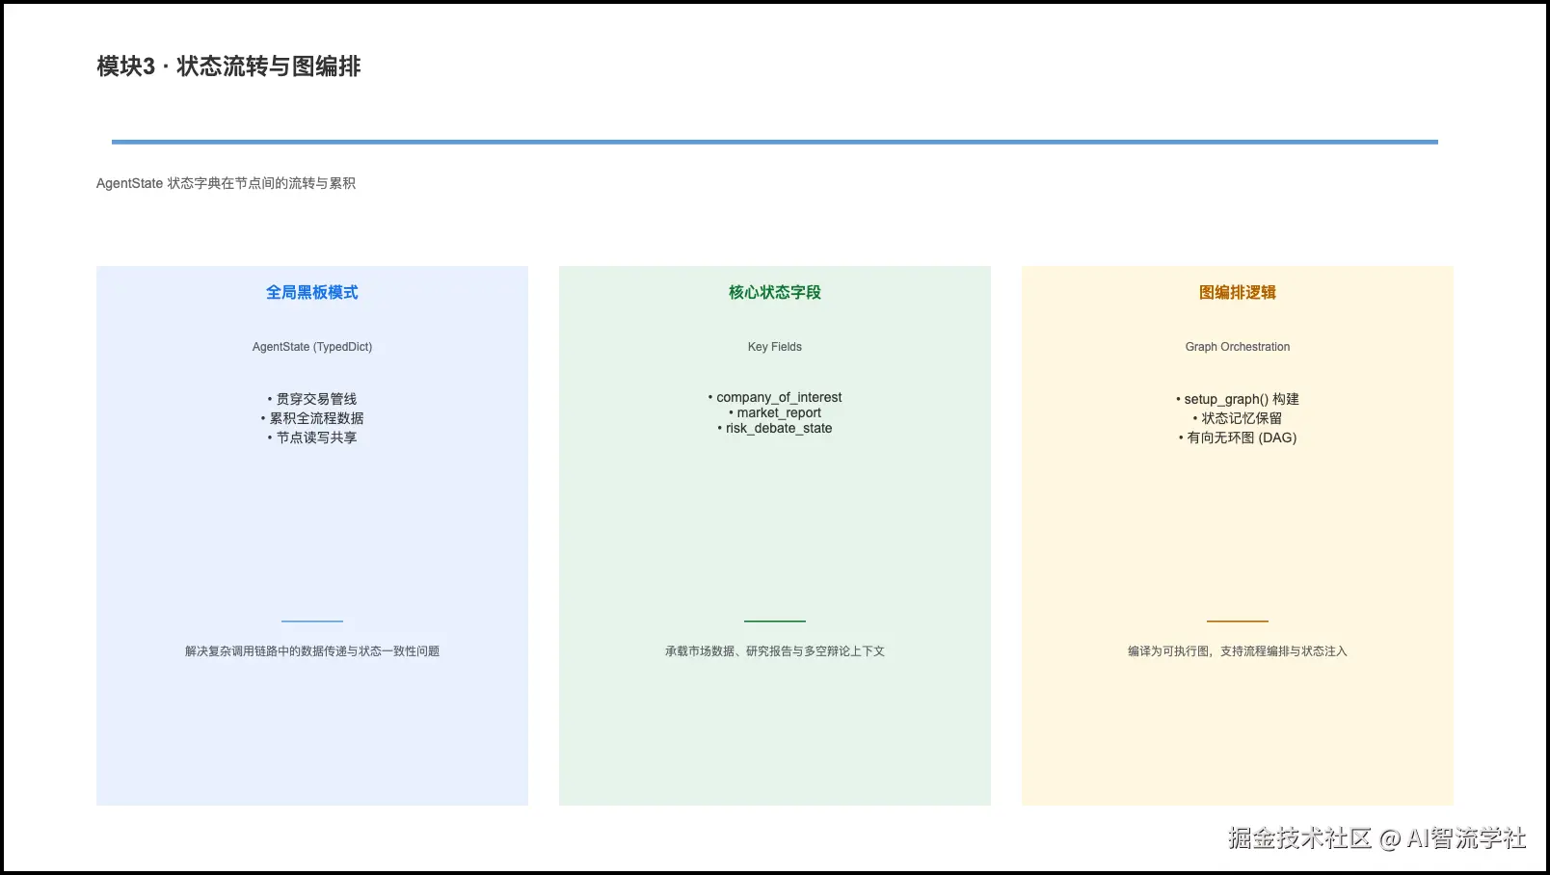Select the slide title 模块3 · 状态流转与图编排
Viewport: 1550px width, 875px height.
228,66
